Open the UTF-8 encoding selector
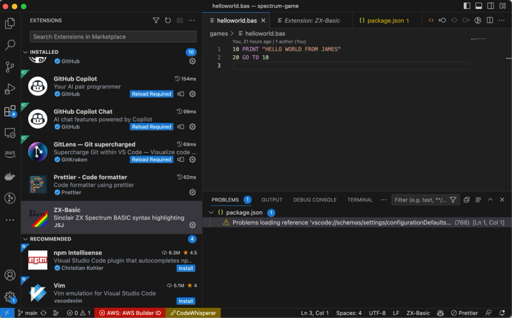This screenshot has width=512, height=318. [377, 313]
